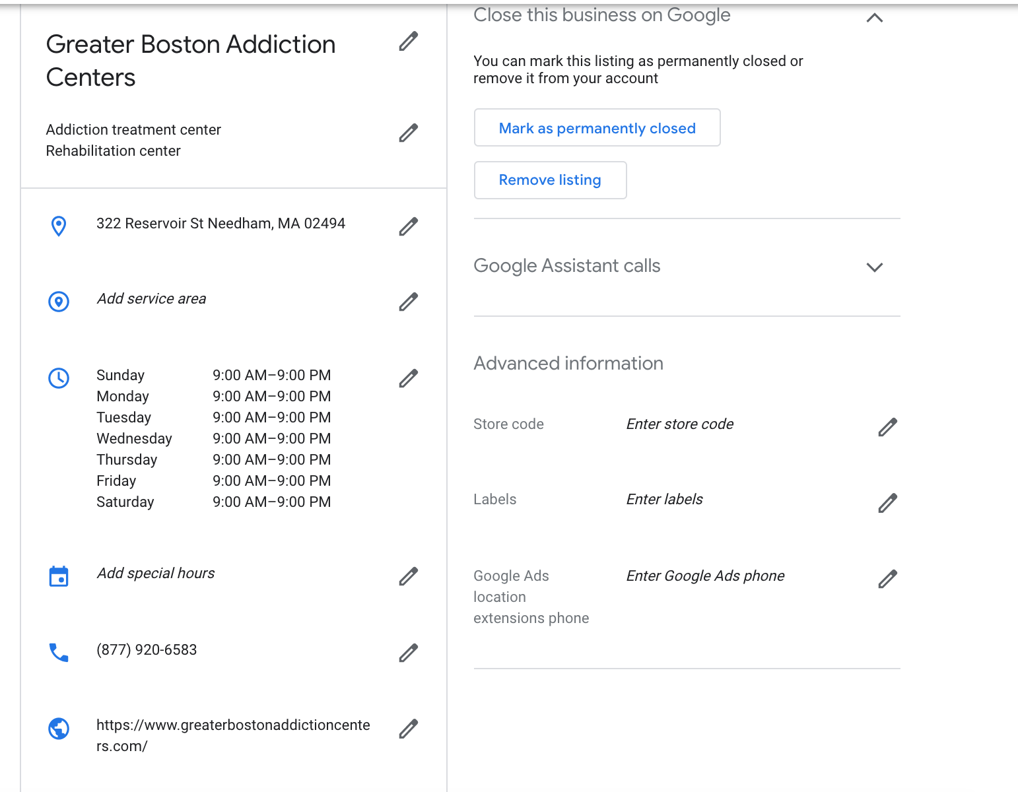
Task: Collapse the Close this business on Google section
Action: click(x=875, y=18)
